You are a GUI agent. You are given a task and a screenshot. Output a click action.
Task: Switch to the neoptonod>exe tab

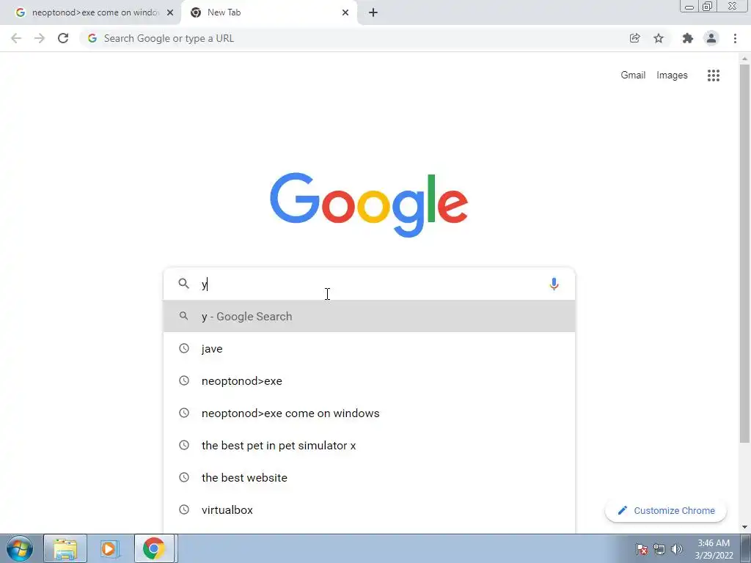pos(90,12)
